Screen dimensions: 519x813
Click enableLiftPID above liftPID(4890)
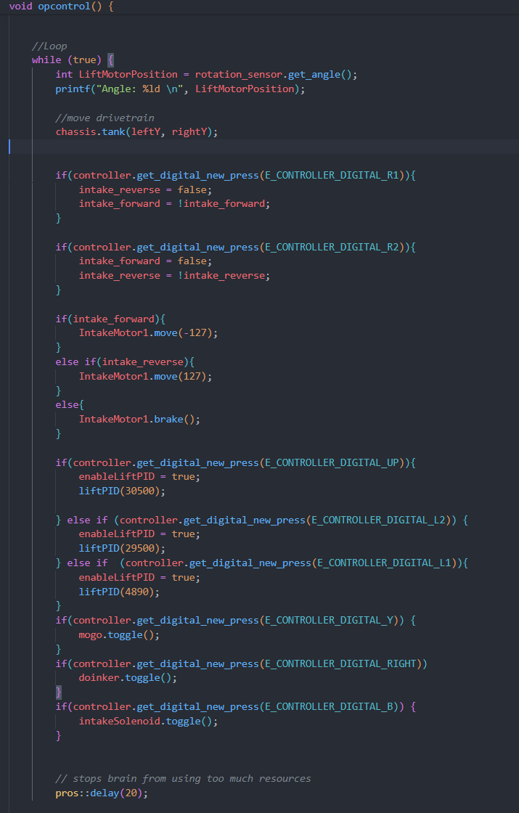click(x=117, y=577)
